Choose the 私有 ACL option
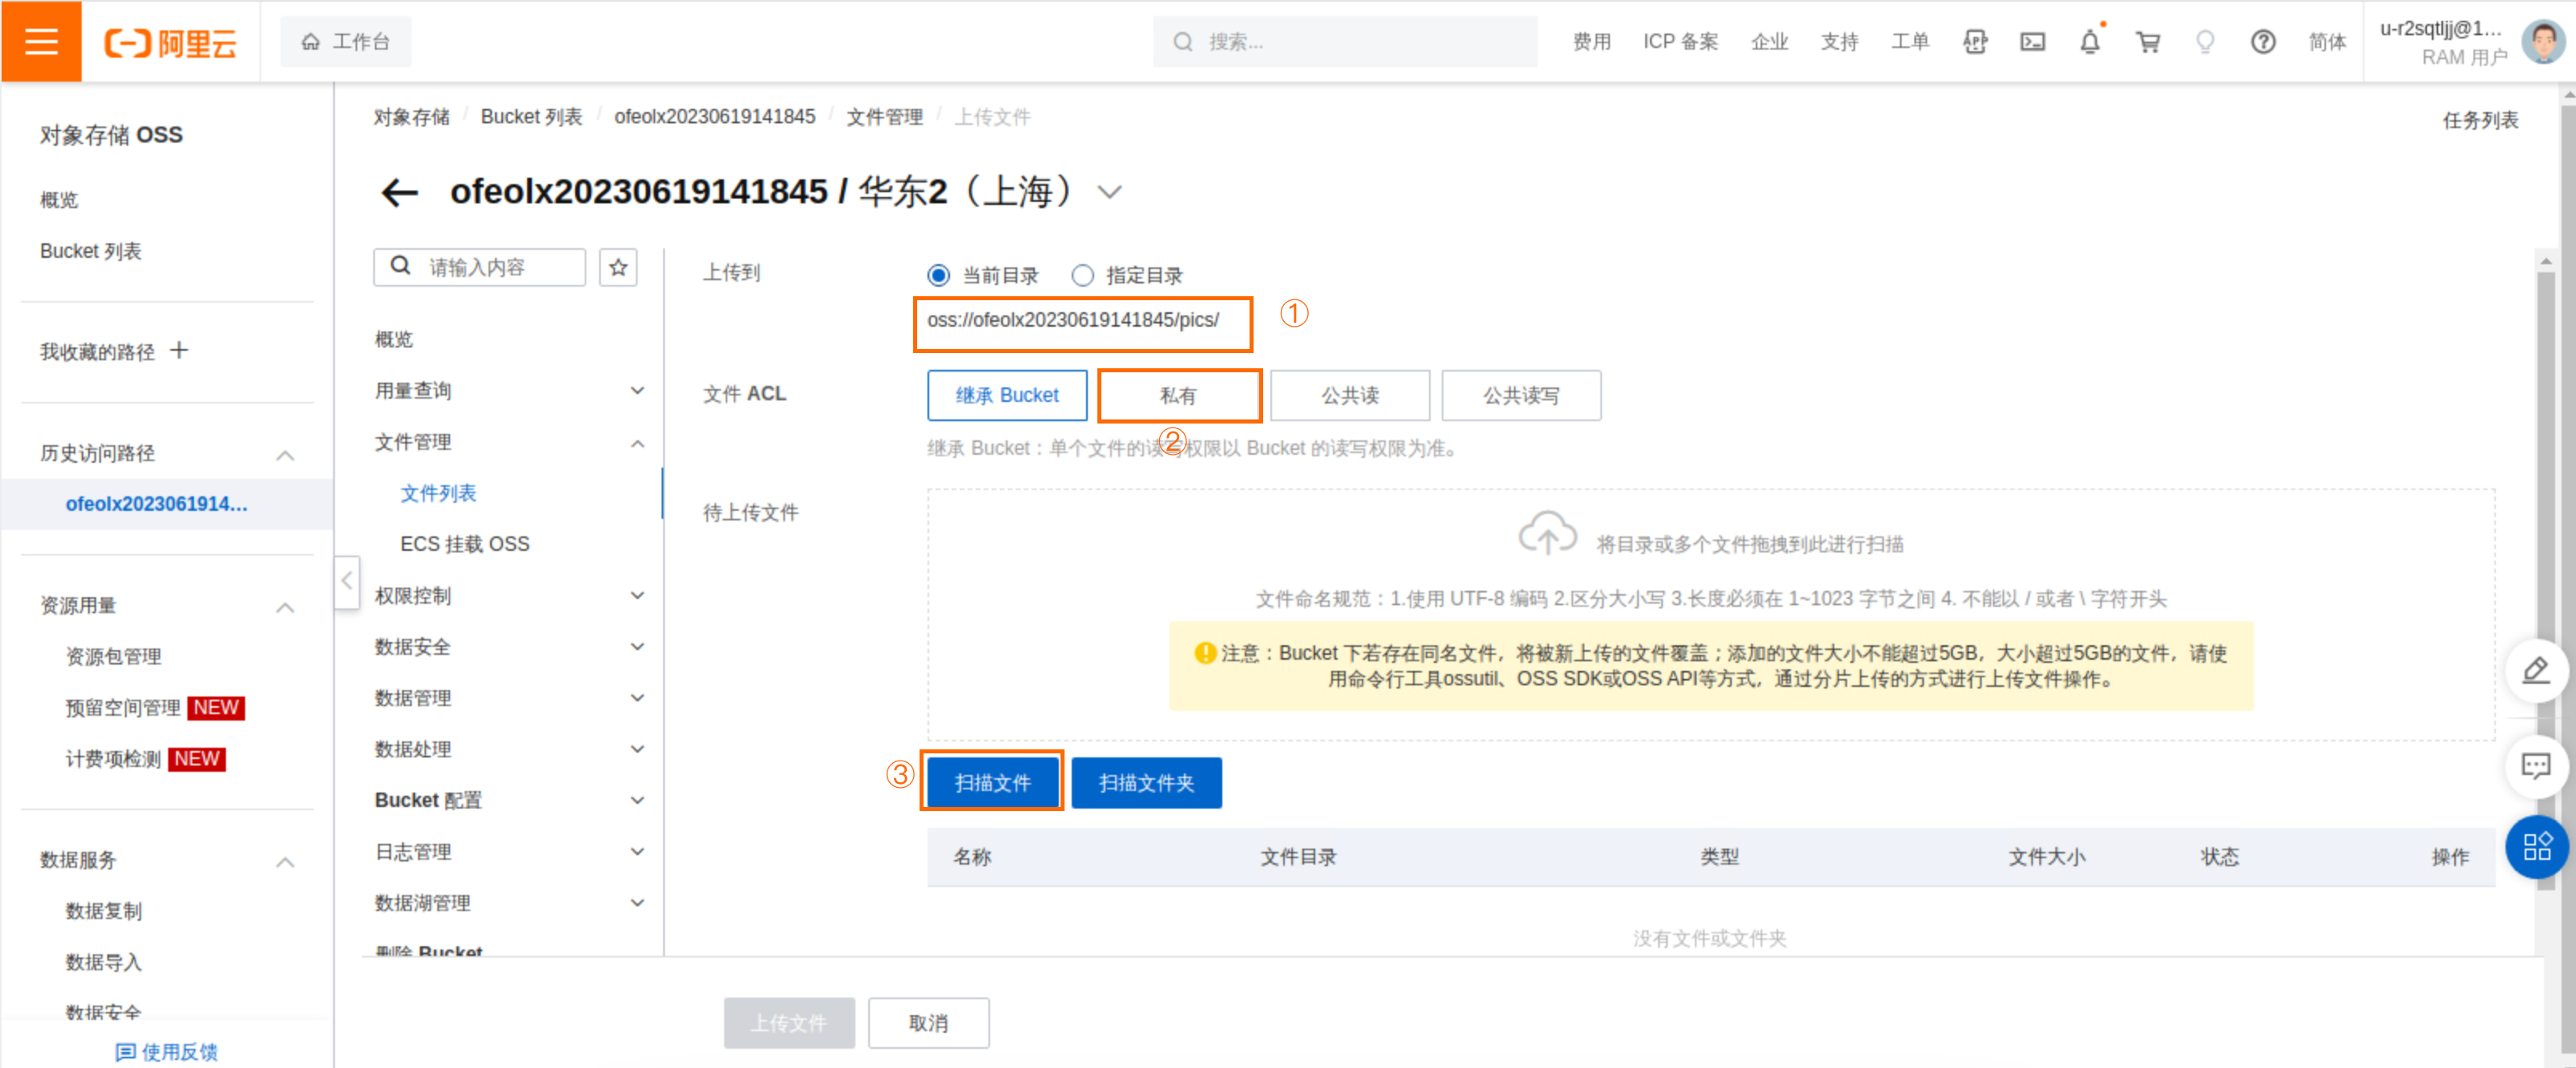2576x1068 pixels. point(1178,395)
